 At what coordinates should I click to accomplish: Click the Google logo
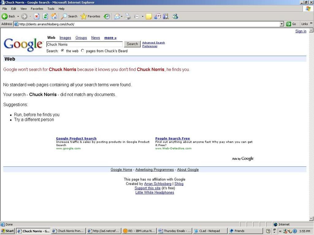tap(23, 44)
